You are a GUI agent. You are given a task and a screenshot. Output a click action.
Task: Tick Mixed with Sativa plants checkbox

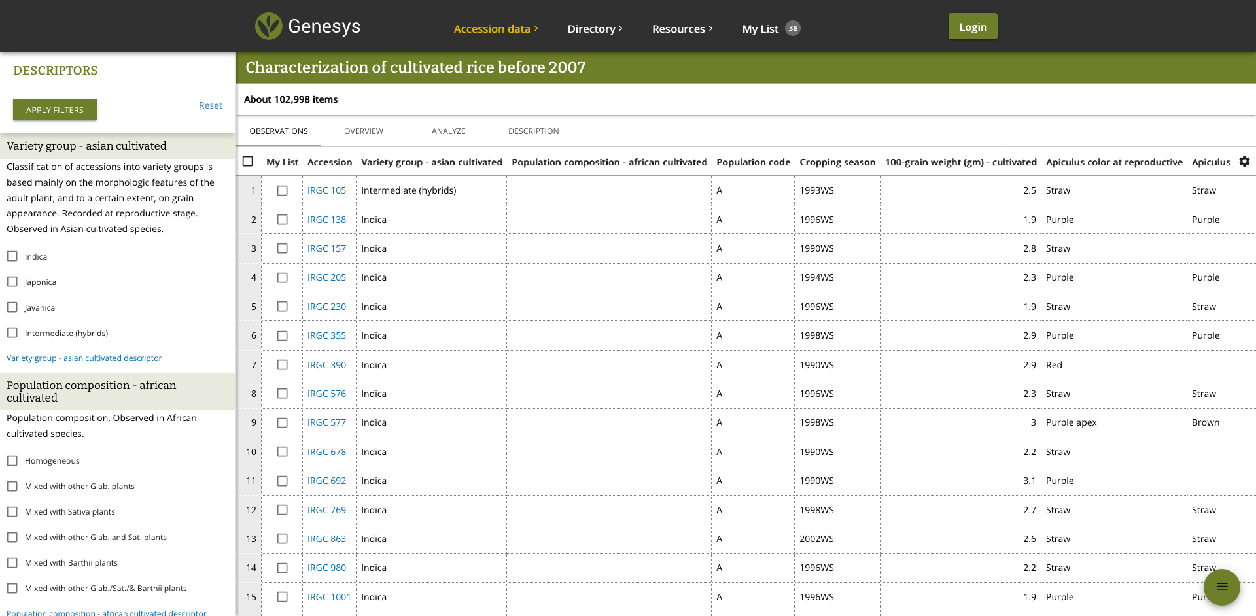[12, 511]
